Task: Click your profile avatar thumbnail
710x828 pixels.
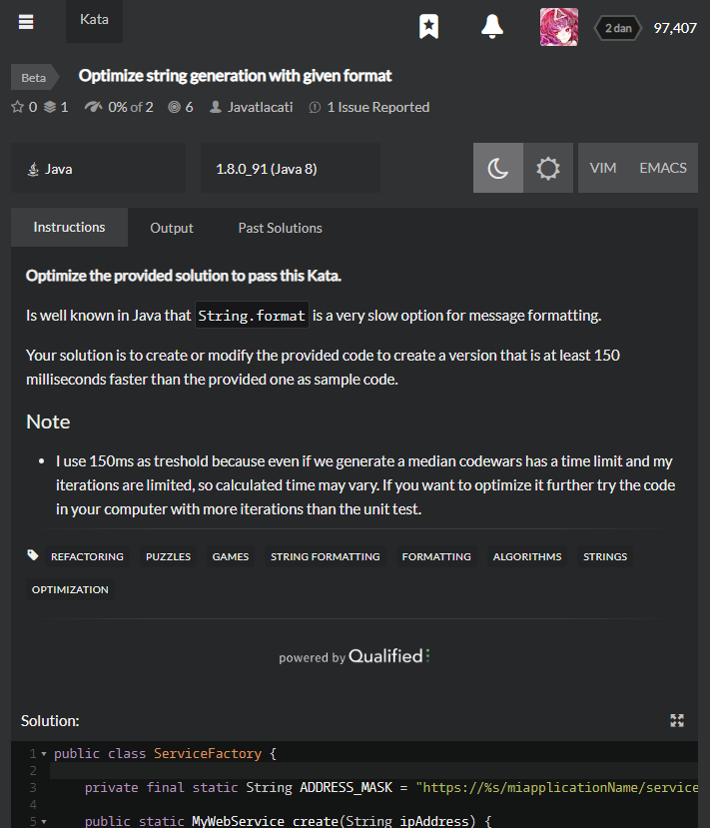Action: [x=558, y=27]
